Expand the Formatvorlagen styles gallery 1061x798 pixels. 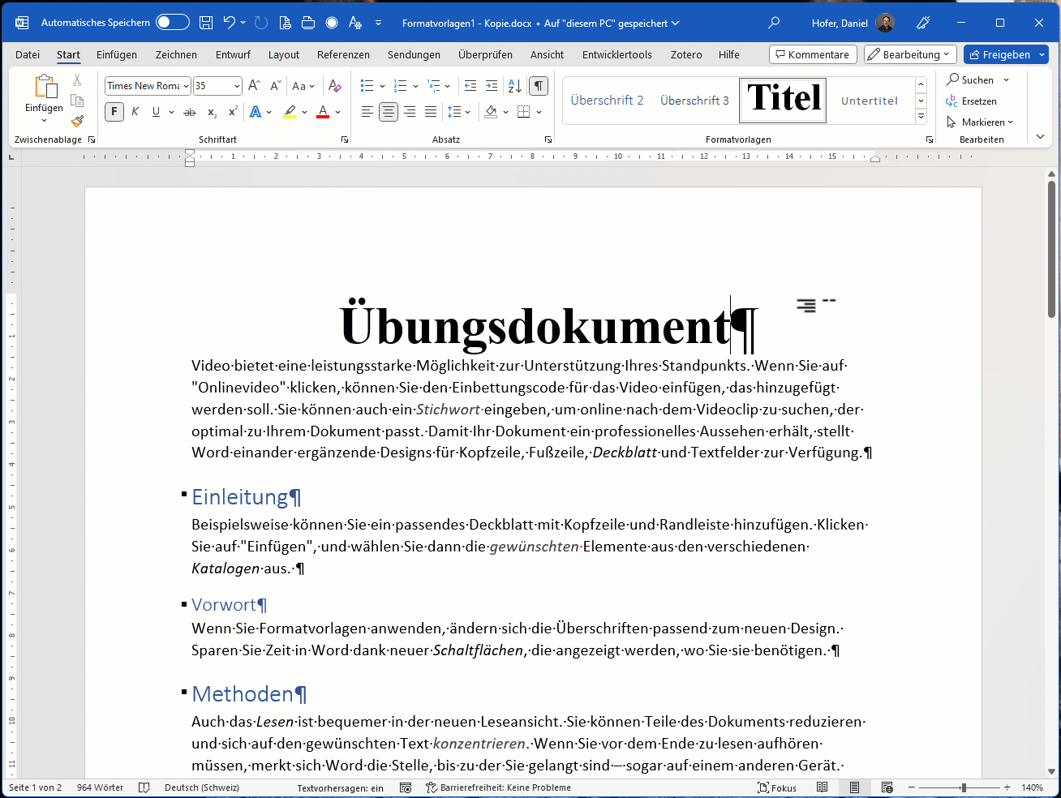(921, 118)
